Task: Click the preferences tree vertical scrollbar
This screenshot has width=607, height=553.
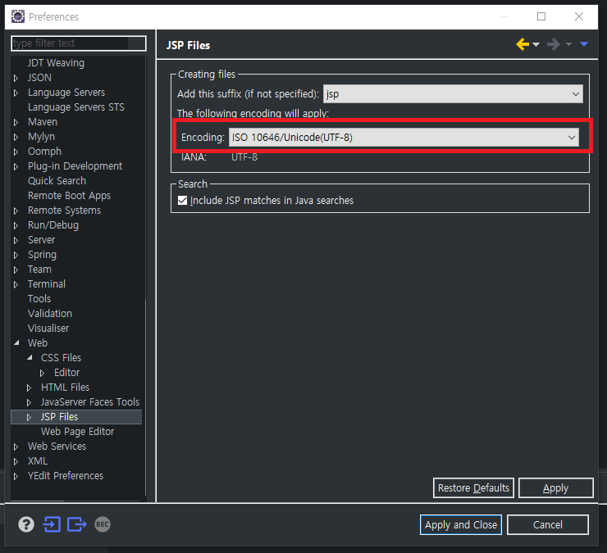Action: point(145,397)
